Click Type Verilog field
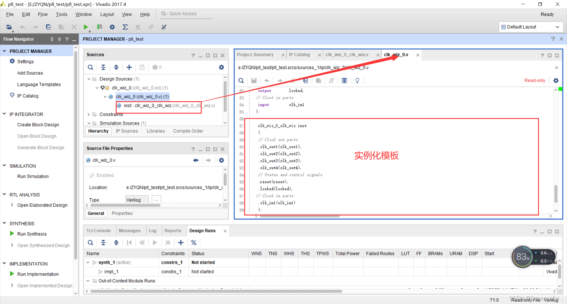567x304 pixels. point(137,200)
